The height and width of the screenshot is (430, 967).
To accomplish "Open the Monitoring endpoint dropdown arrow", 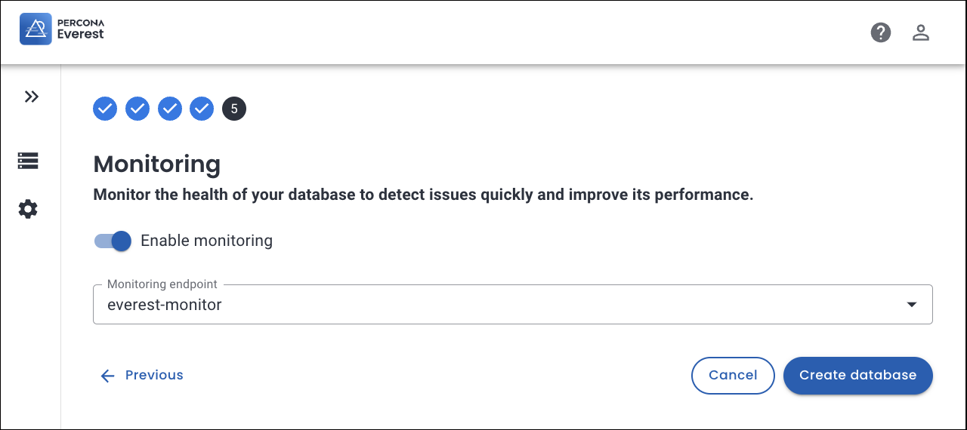I will point(912,305).
